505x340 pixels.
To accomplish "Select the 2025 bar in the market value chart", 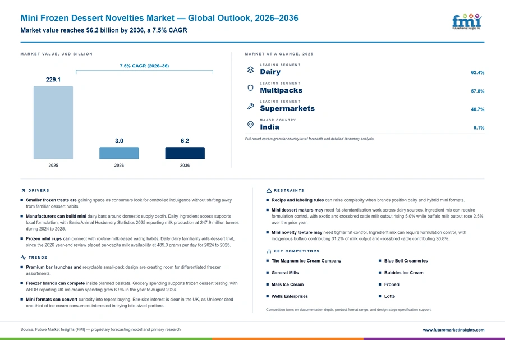I will tap(53, 122).
